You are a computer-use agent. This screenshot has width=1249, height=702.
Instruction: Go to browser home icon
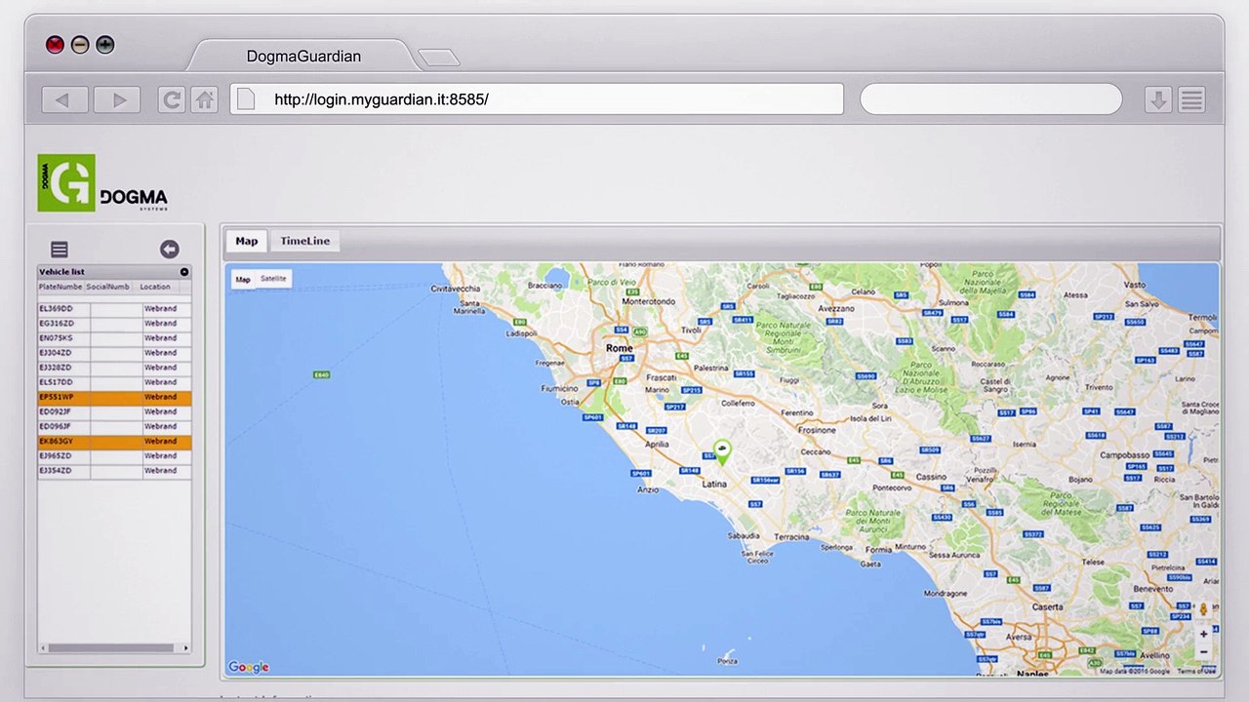[x=204, y=99]
